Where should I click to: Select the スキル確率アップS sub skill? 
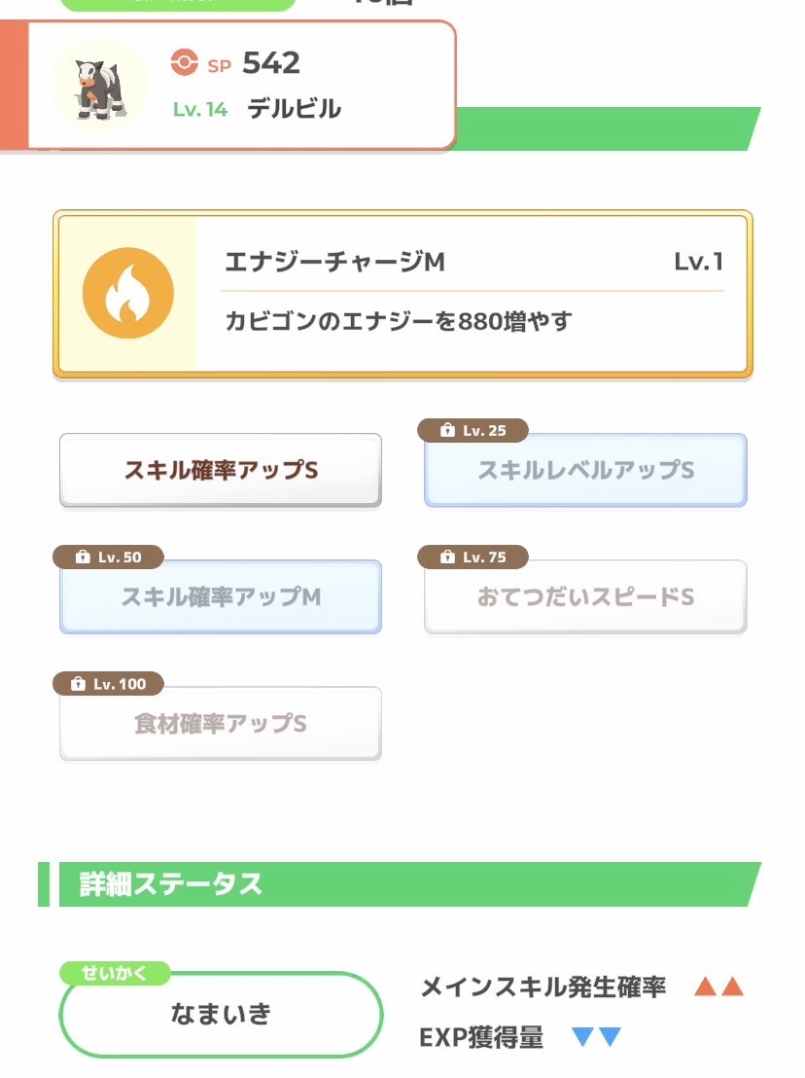pos(221,471)
